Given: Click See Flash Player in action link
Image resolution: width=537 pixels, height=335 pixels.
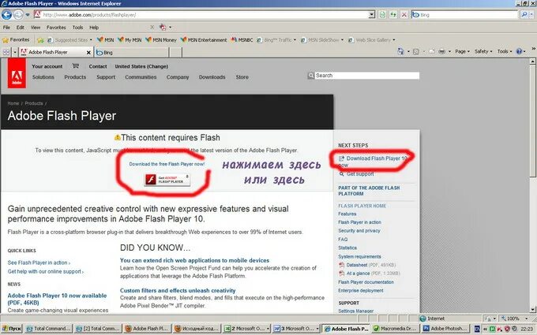Looking at the screenshot, I should point(38,262).
